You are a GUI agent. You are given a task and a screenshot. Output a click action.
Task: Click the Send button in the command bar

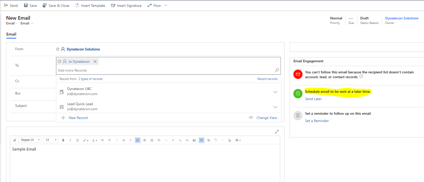[x=11, y=5]
